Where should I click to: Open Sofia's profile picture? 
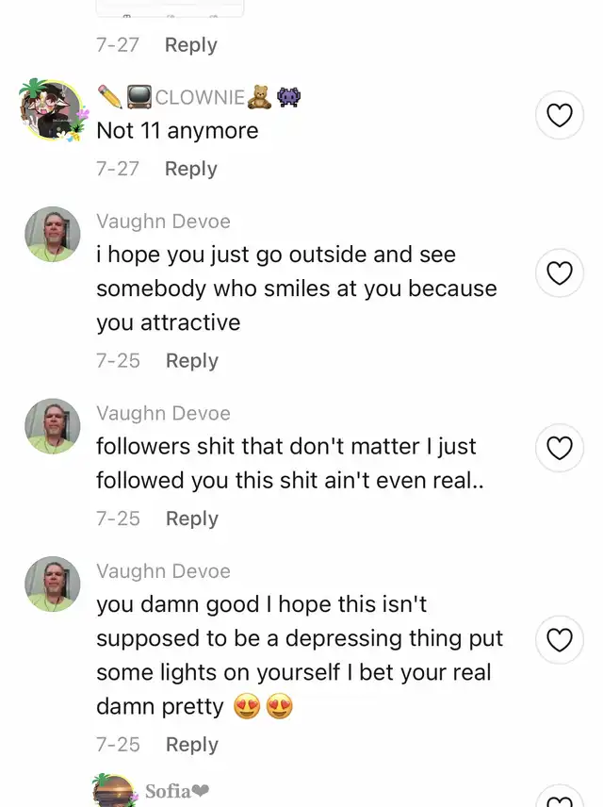(x=115, y=791)
